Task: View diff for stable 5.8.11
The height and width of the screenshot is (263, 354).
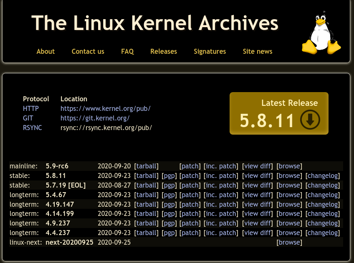Action: point(258,175)
